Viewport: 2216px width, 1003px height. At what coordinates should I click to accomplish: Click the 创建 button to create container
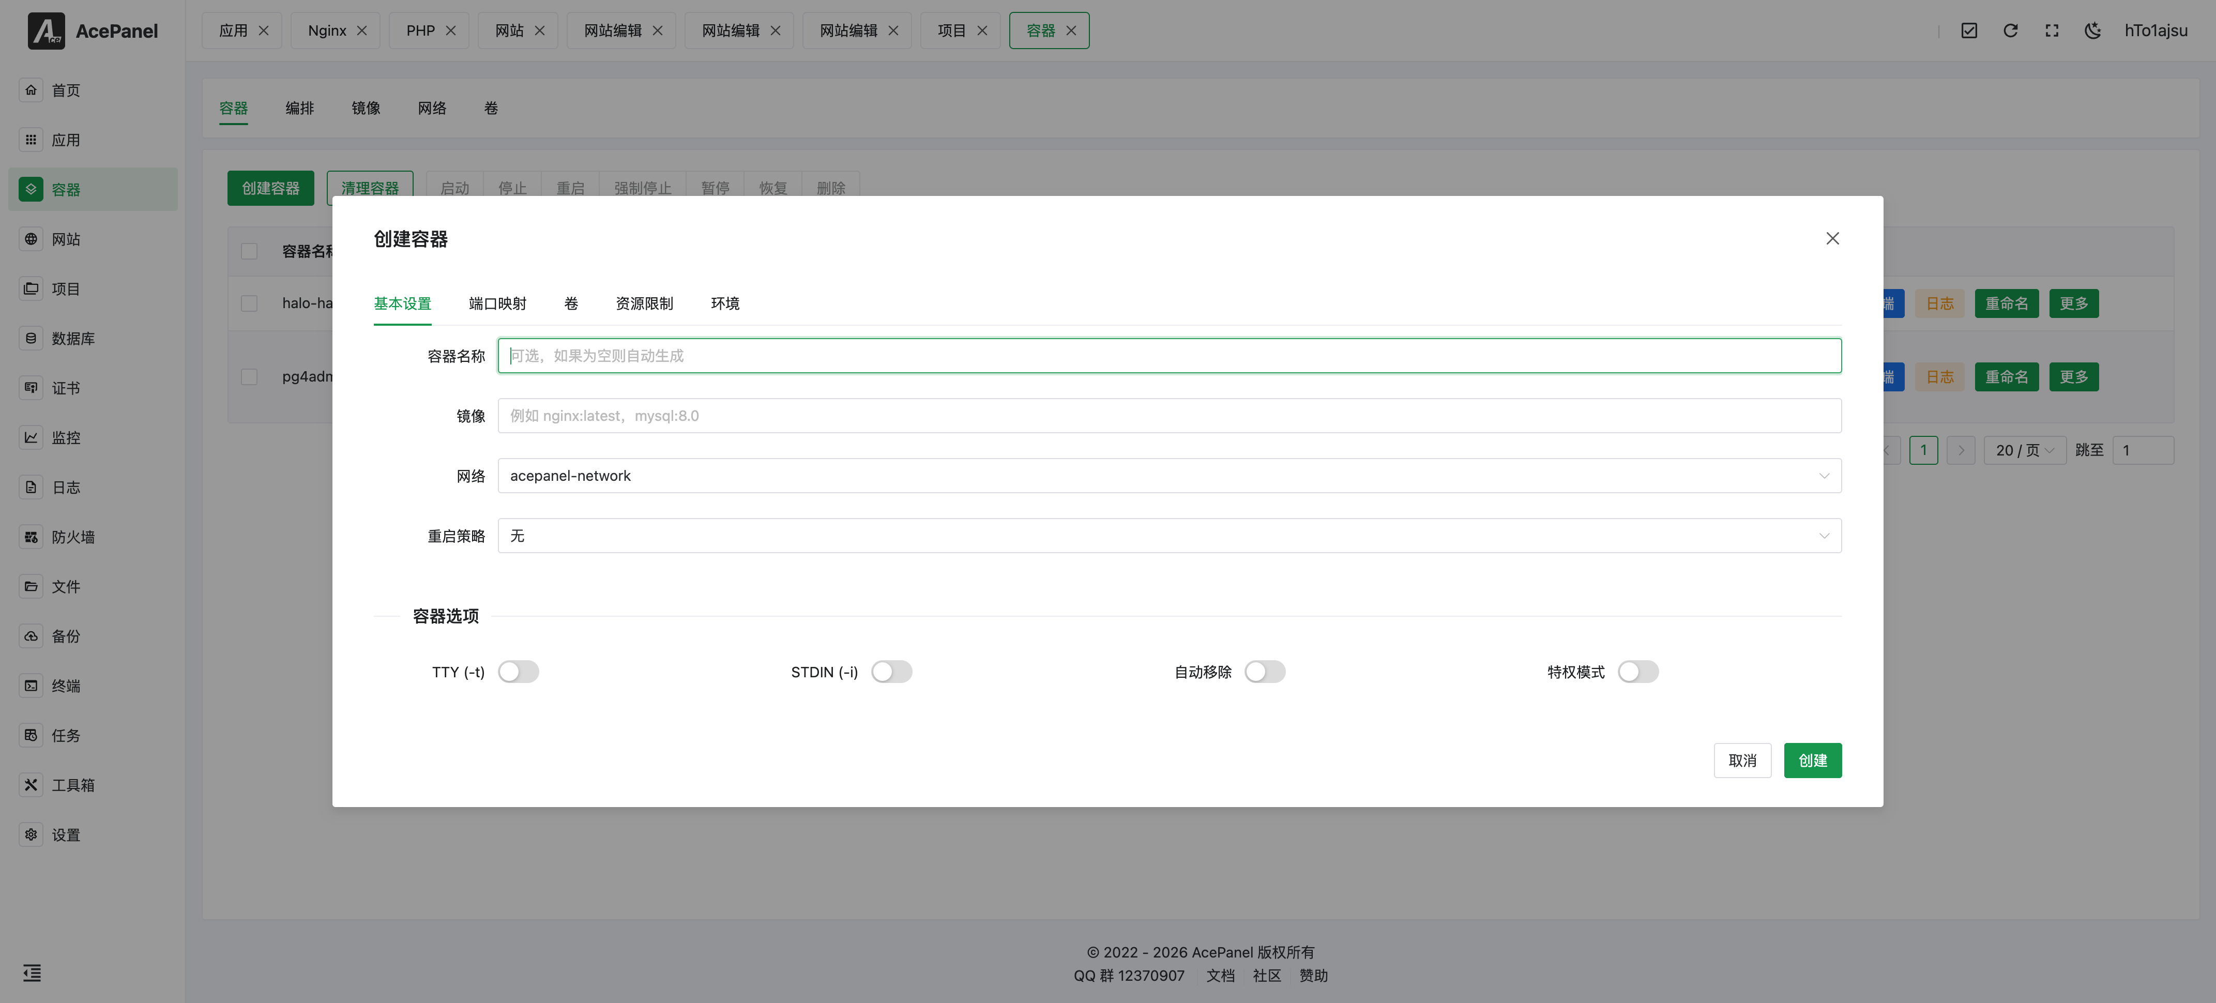tap(1813, 761)
